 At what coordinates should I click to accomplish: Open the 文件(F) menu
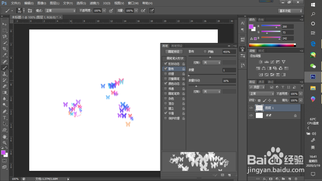[x=15, y=3]
